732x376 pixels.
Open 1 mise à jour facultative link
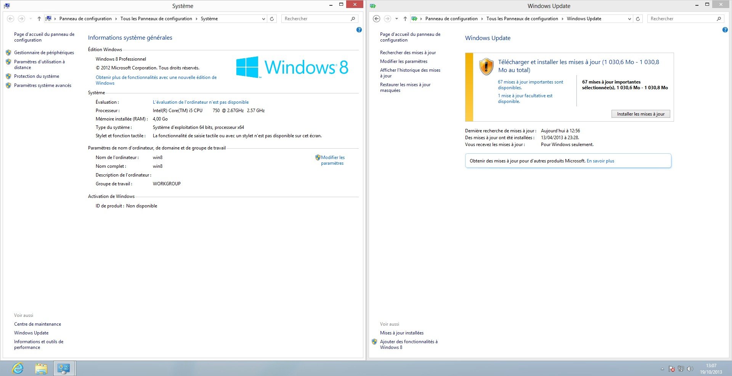point(525,98)
